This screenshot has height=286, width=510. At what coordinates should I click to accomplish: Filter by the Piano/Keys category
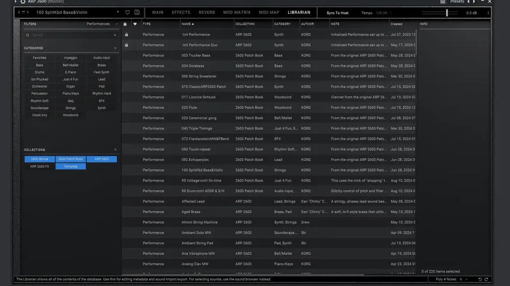(70, 94)
